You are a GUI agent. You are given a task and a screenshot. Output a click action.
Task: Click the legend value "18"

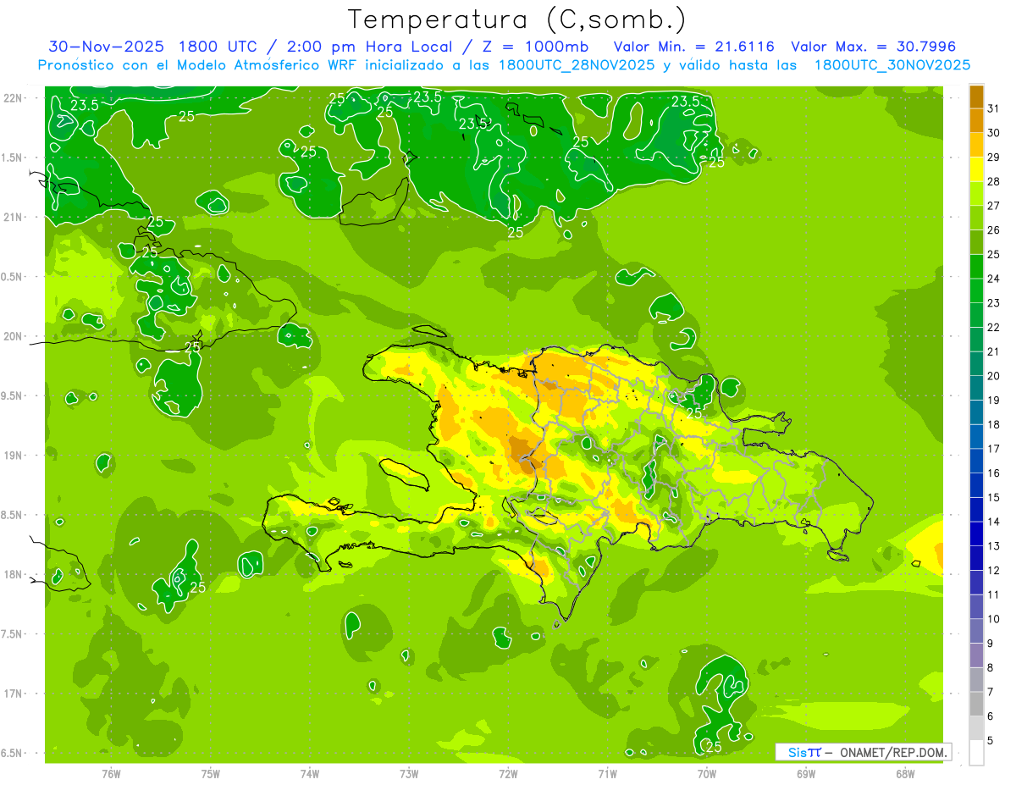pyautogui.click(x=994, y=424)
